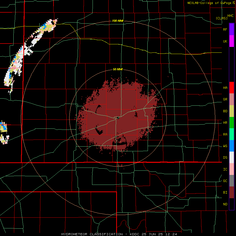Click the GC gray legend swatch
Viewport: 236px width, 236px height.
point(232,181)
